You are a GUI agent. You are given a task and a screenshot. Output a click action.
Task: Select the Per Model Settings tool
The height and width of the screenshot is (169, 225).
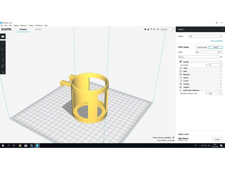coord(3,66)
